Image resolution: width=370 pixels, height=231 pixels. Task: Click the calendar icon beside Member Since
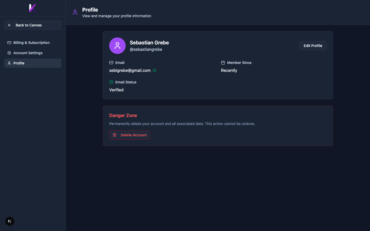coord(223,63)
